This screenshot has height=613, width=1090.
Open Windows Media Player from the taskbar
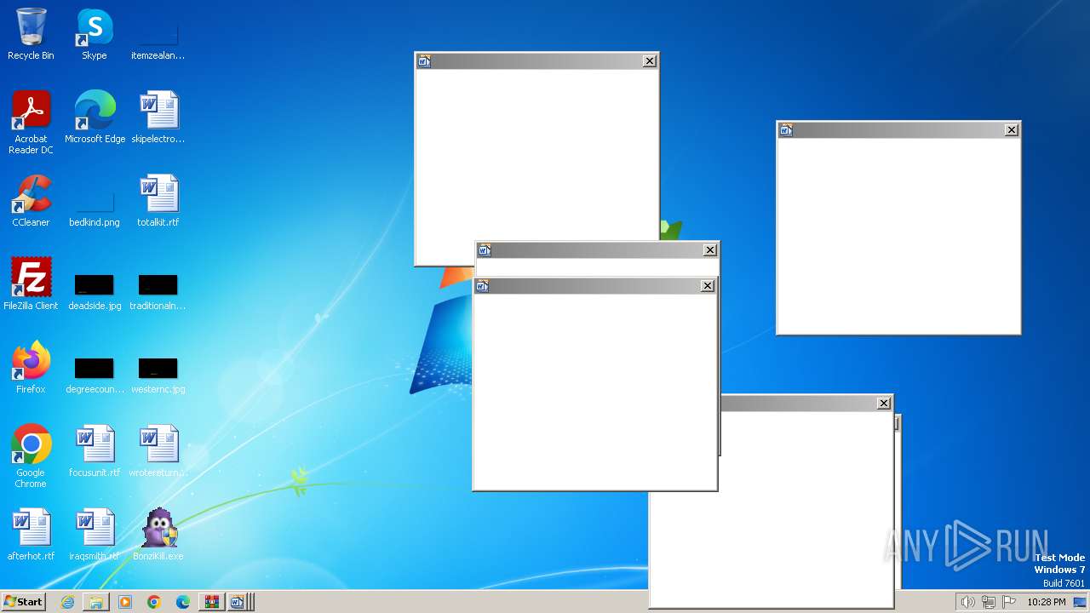tap(125, 602)
